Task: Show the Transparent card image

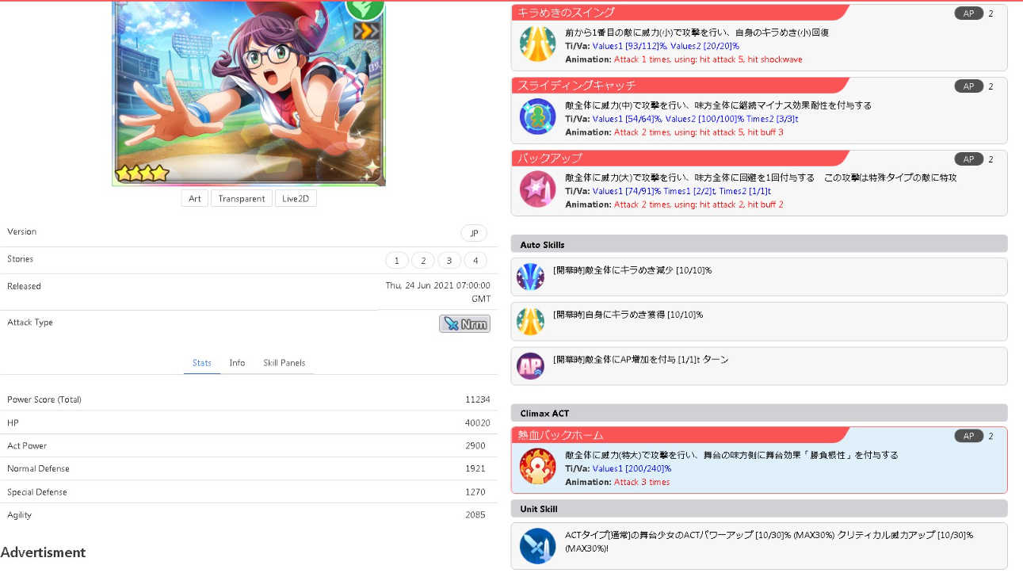Action: (242, 199)
